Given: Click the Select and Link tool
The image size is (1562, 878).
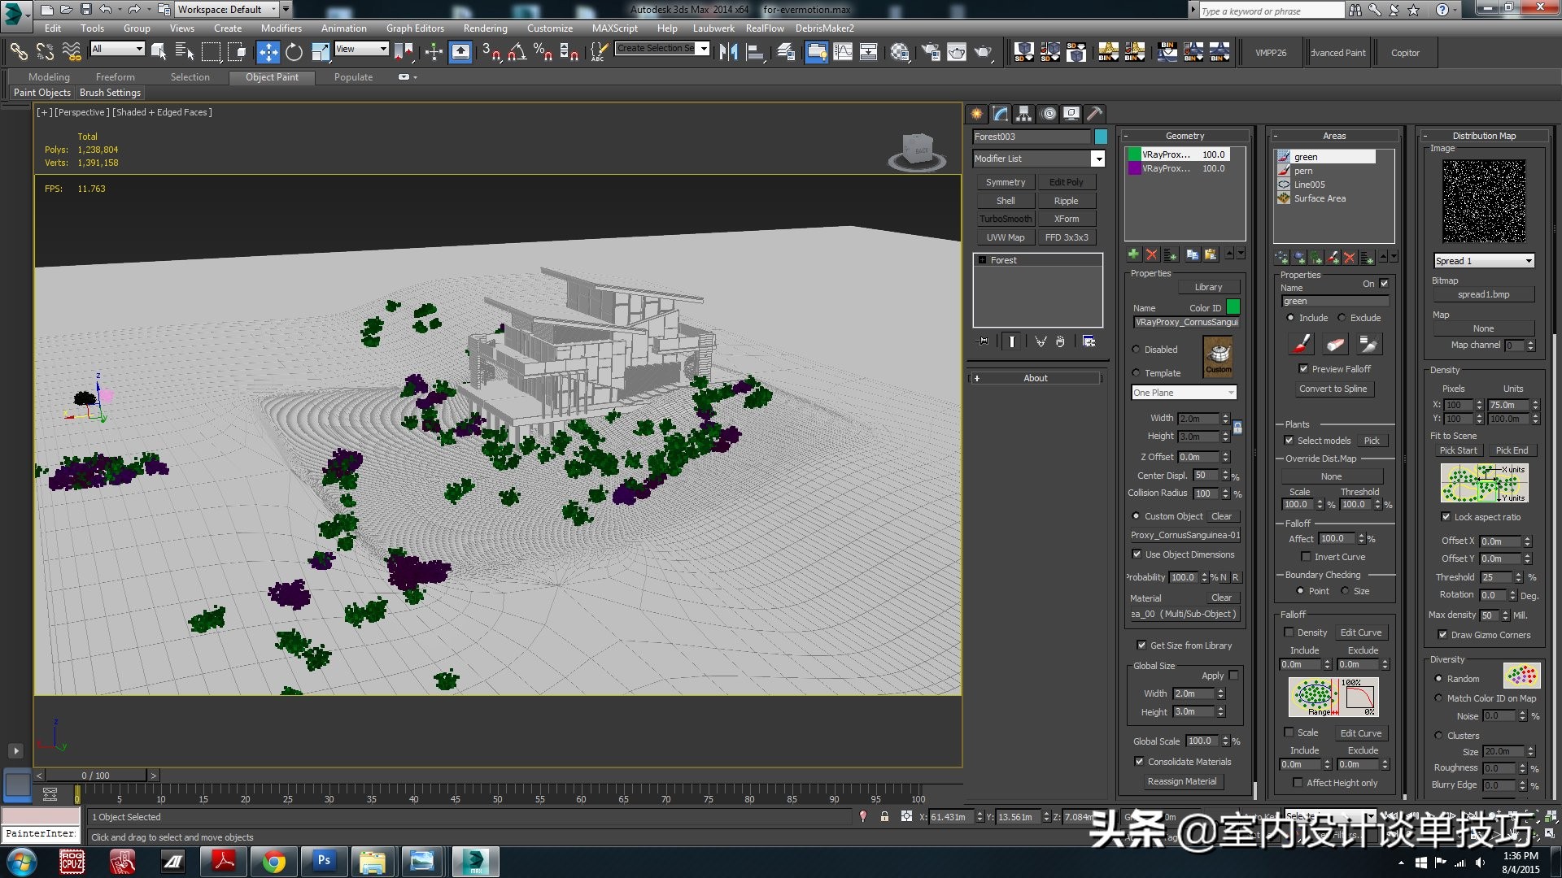Looking at the screenshot, I should [x=18, y=53].
